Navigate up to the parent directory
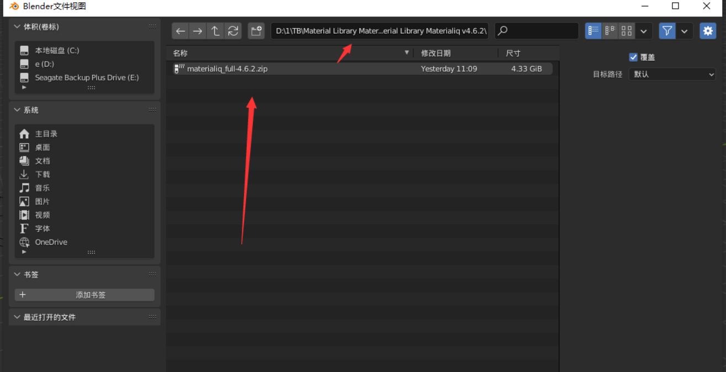 tap(215, 31)
